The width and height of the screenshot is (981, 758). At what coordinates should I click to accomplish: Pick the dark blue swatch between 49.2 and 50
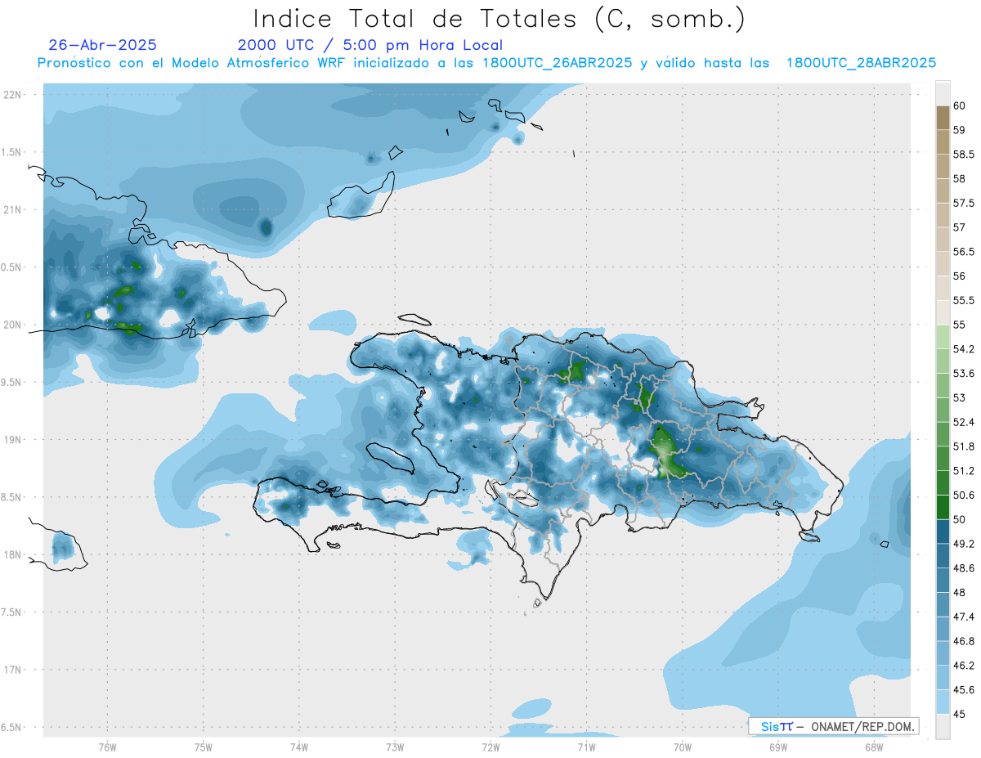click(x=943, y=531)
